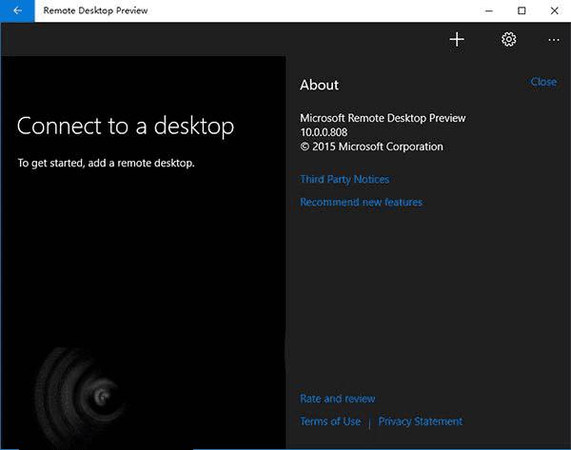Open the more options ellipsis menu

tap(554, 39)
